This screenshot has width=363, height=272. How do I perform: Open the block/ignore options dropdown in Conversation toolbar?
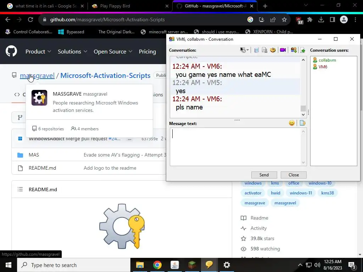pyautogui.click(x=244, y=50)
